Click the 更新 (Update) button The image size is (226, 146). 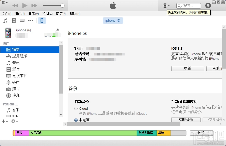click(x=187, y=69)
